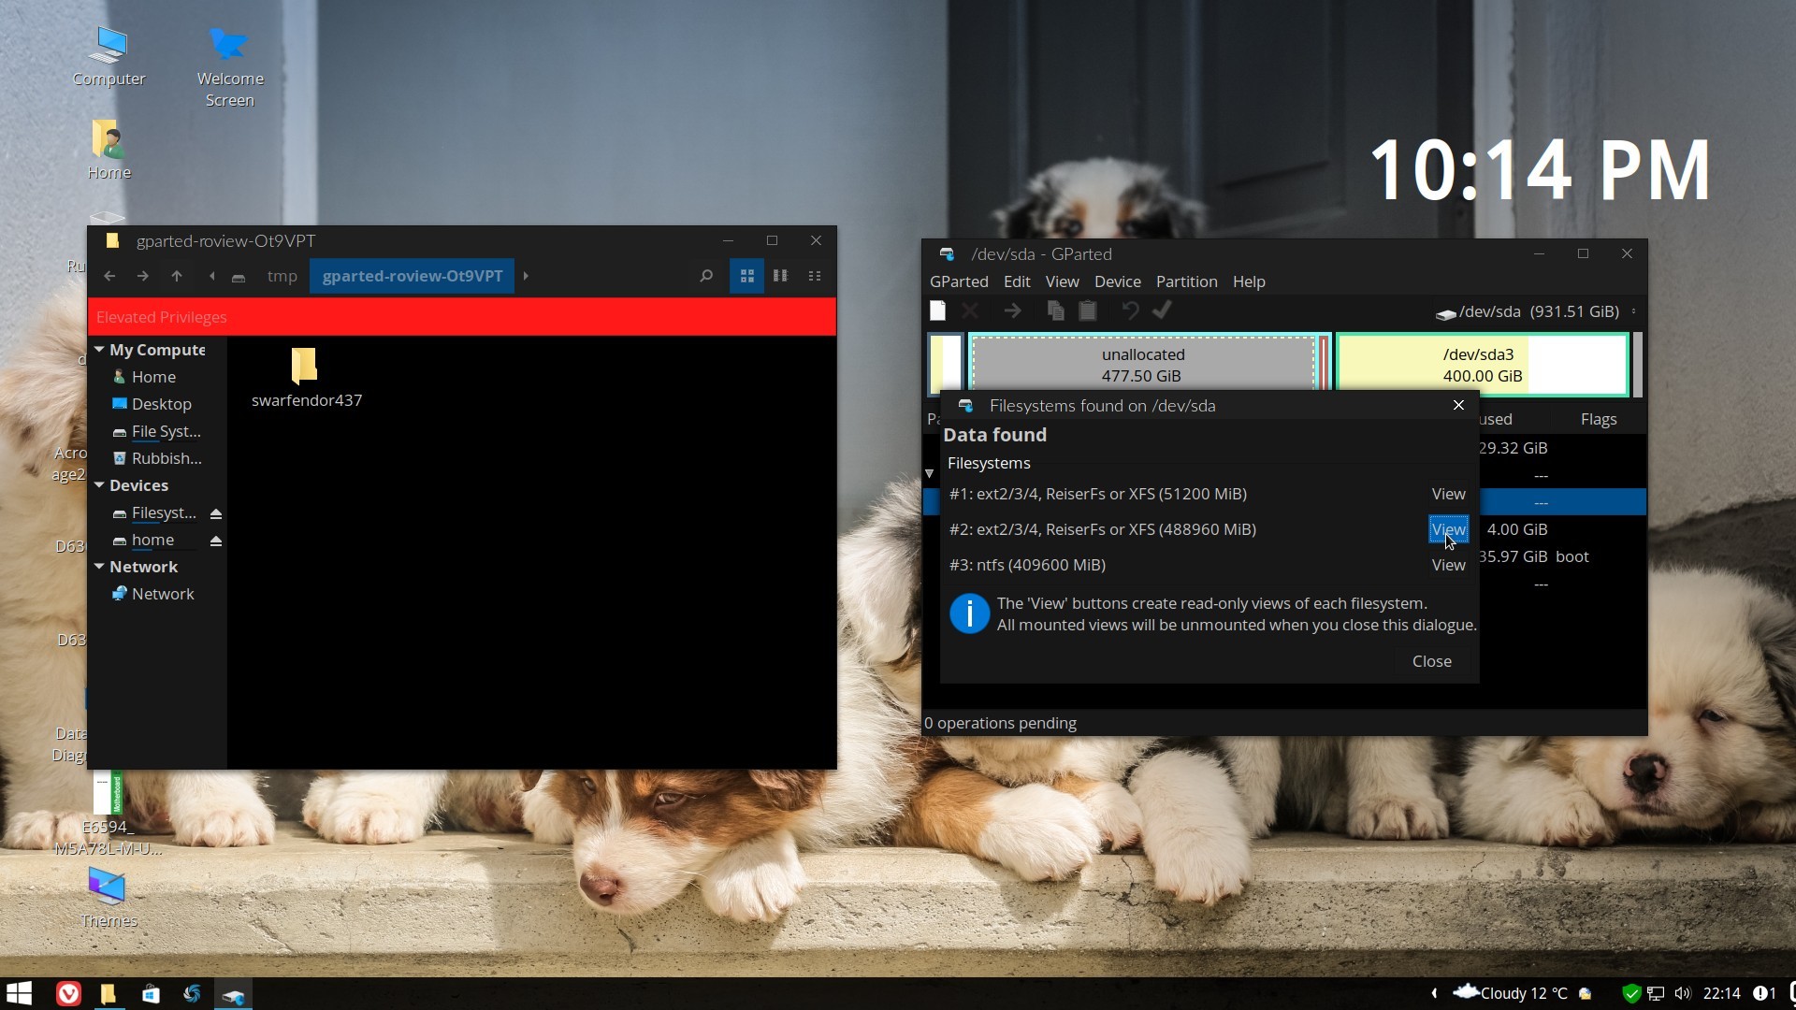1796x1010 pixels.
Task: Open the Device menu in GParted
Action: click(1117, 281)
